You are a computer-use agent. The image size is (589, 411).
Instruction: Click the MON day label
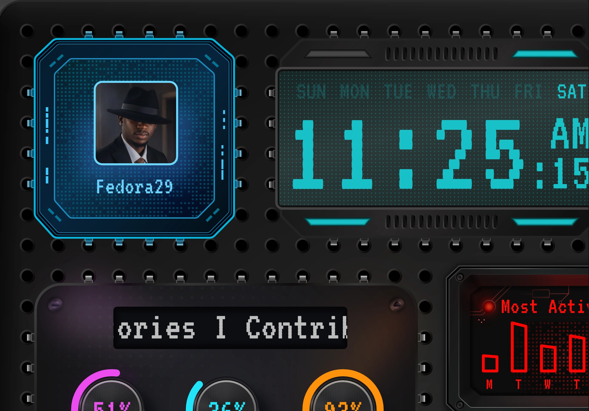click(x=355, y=92)
